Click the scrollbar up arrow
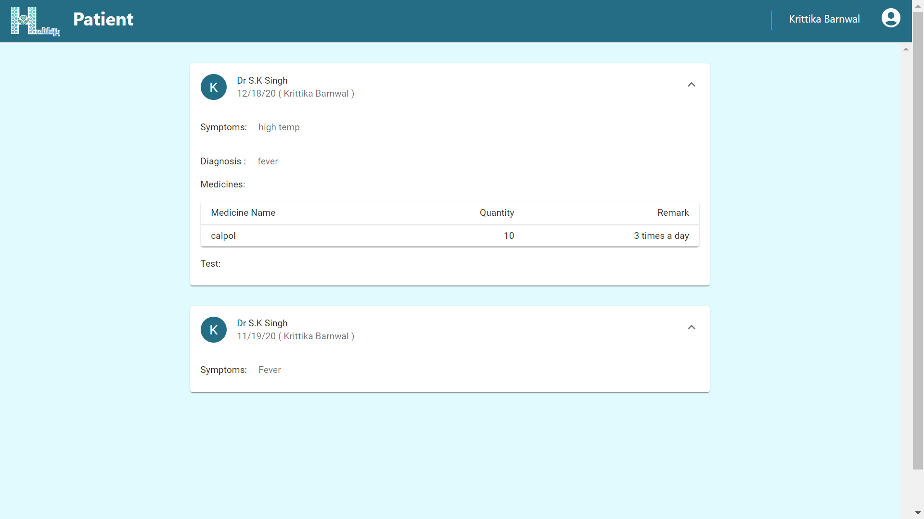 pos(906,49)
